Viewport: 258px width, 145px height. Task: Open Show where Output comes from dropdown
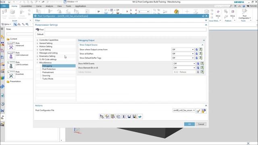click(183, 50)
